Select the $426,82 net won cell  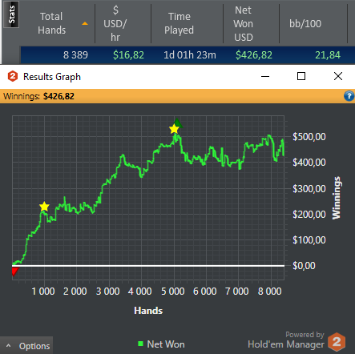pos(254,55)
